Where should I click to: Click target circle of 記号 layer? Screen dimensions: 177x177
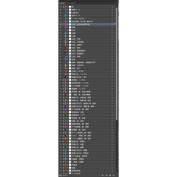(x=112, y=60)
